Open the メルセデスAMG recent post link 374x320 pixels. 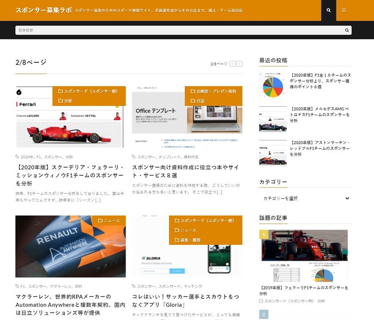tap(319, 115)
